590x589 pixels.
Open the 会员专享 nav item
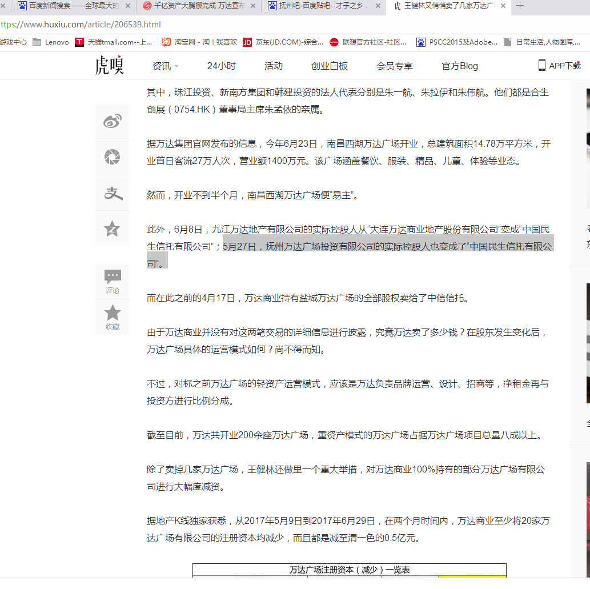(394, 66)
